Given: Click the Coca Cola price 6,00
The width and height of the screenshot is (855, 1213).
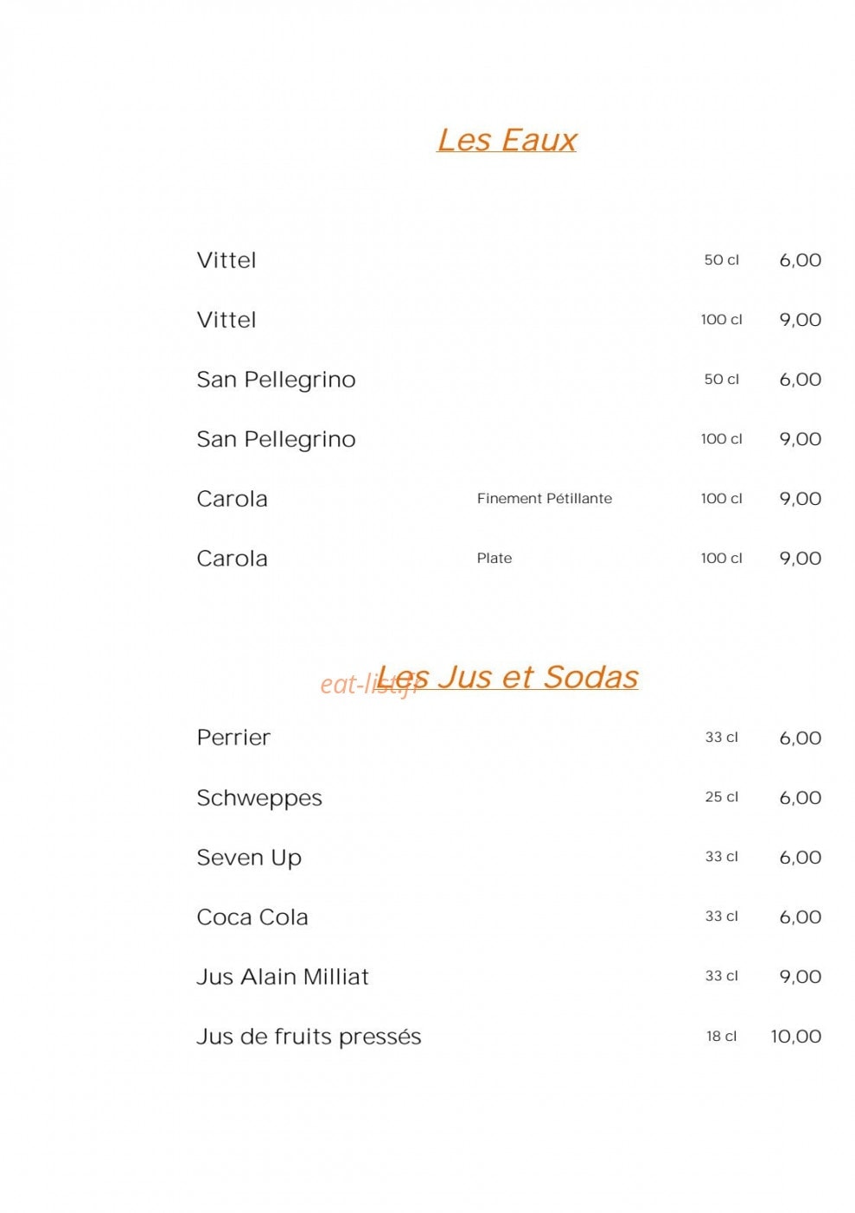Looking at the screenshot, I should pos(801,917).
